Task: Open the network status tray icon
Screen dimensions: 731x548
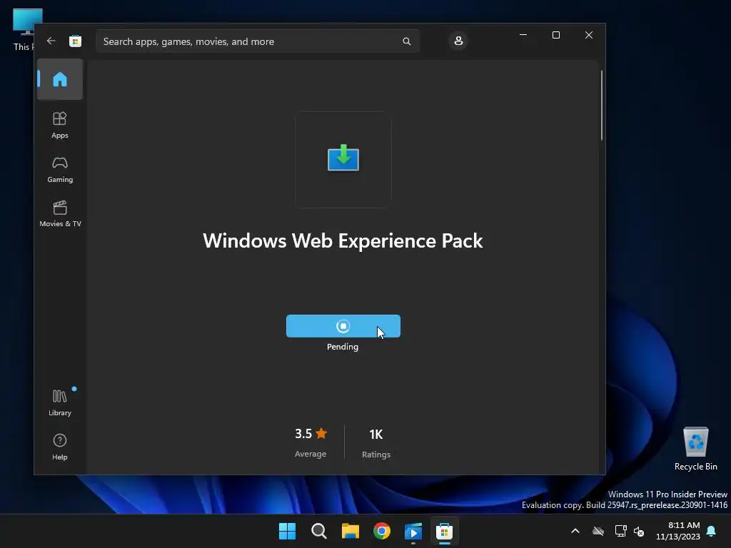Action: point(620,531)
